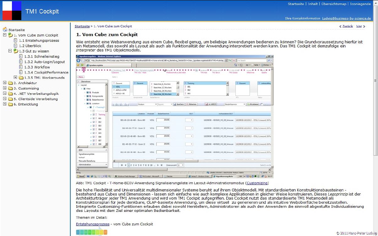The height and width of the screenshot is (236, 378).
Task: Click the folder icon of 2. Architektur
Action: pyautogui.click(x=10, y=83)
